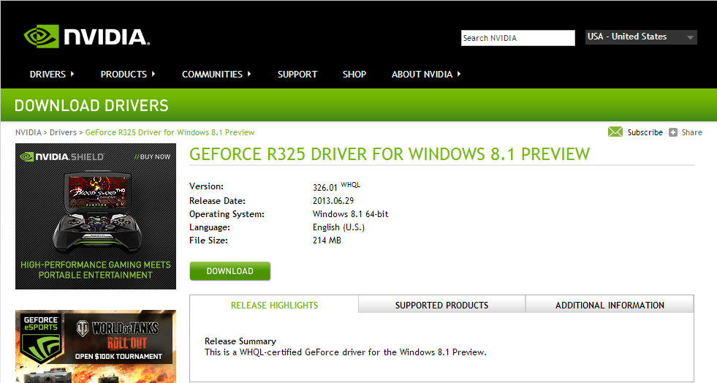Click the release date 2013.06.29

(333, 201)
